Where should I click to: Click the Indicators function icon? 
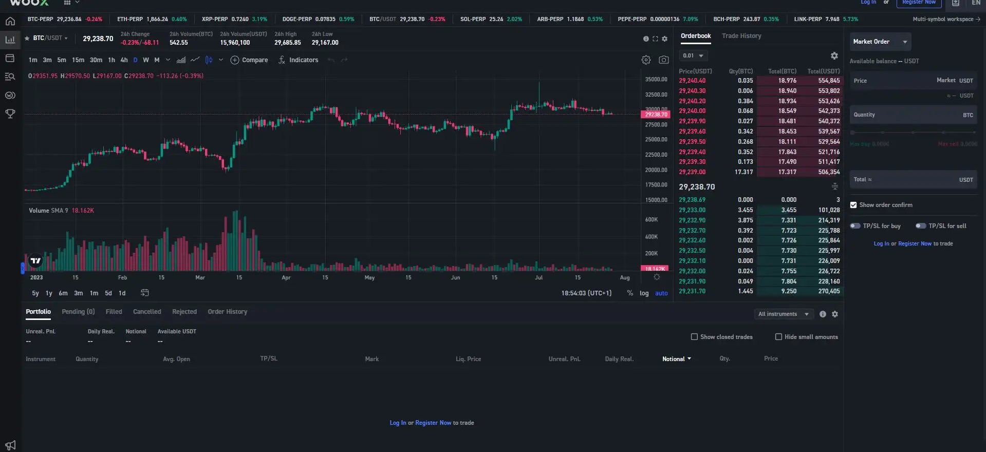pos(282,60)
